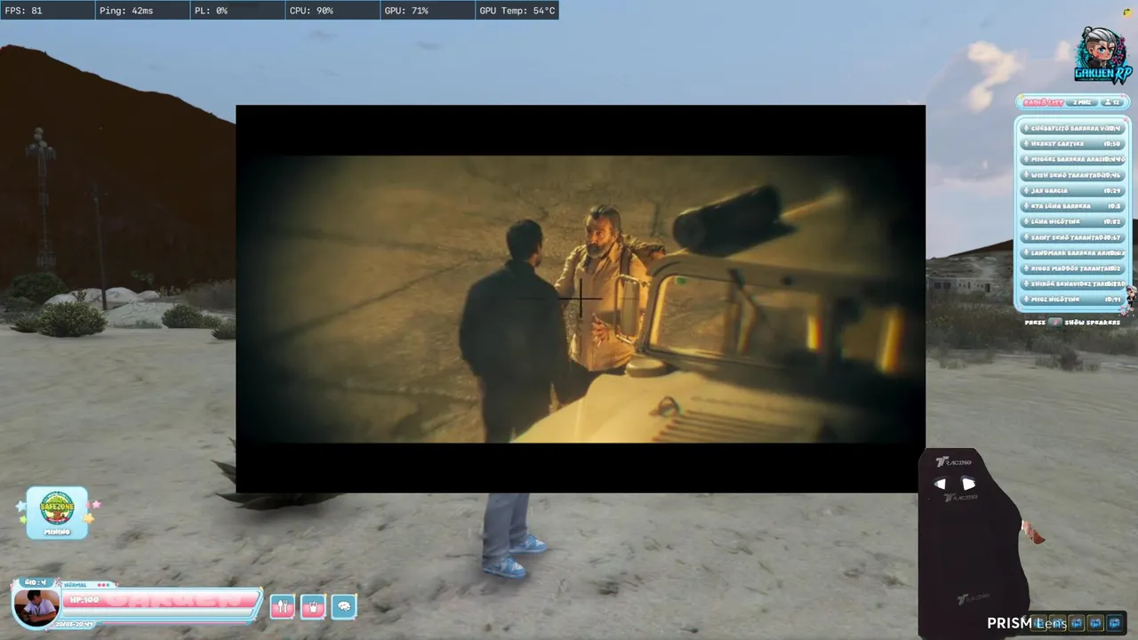Click the FPS: 81 overlay readout
This screenshot has width=1138, height=640.
pyautogui.click(x=47, y=11)
